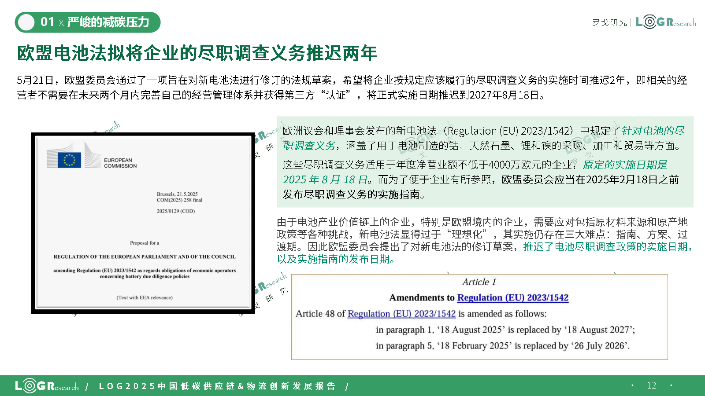Click '(Text with EEA relevance)' text
This screenshot has height=396, width=705.
[x=145, y=298]
